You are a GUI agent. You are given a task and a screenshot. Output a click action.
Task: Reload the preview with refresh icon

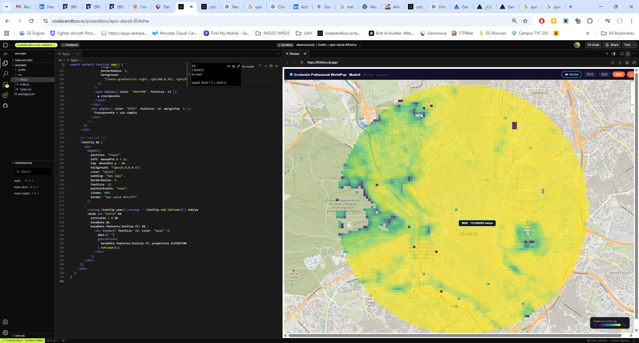point(302,62)
